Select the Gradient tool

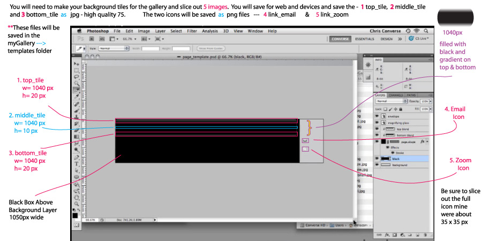(76, 137)
